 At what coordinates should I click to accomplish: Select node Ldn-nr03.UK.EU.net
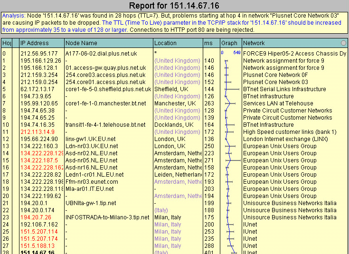[x=92, y=146]
